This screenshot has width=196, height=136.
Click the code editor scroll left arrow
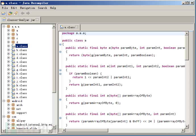[64, 130]
